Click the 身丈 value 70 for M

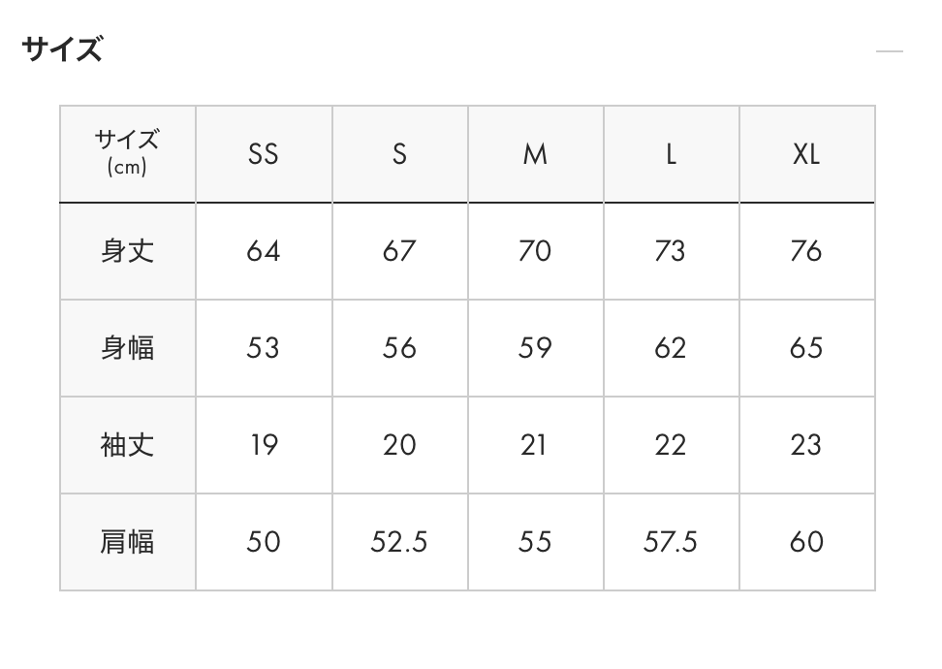click(x=535, y=251)
